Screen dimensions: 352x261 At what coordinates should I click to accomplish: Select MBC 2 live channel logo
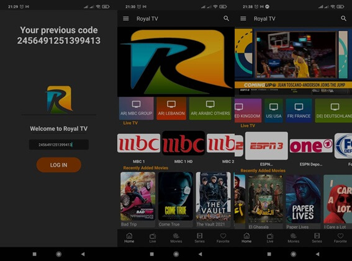pos(220,143)
